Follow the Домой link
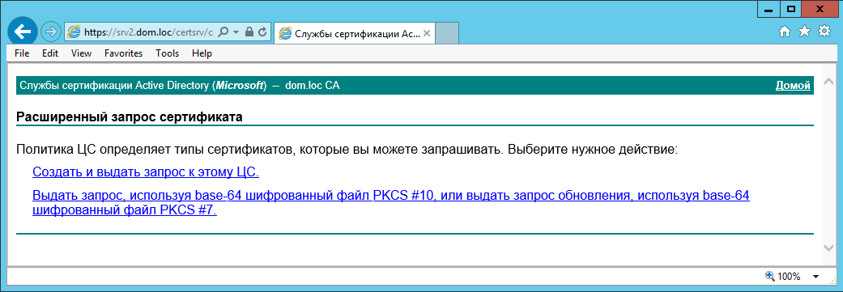 click(x=793, y=86)
